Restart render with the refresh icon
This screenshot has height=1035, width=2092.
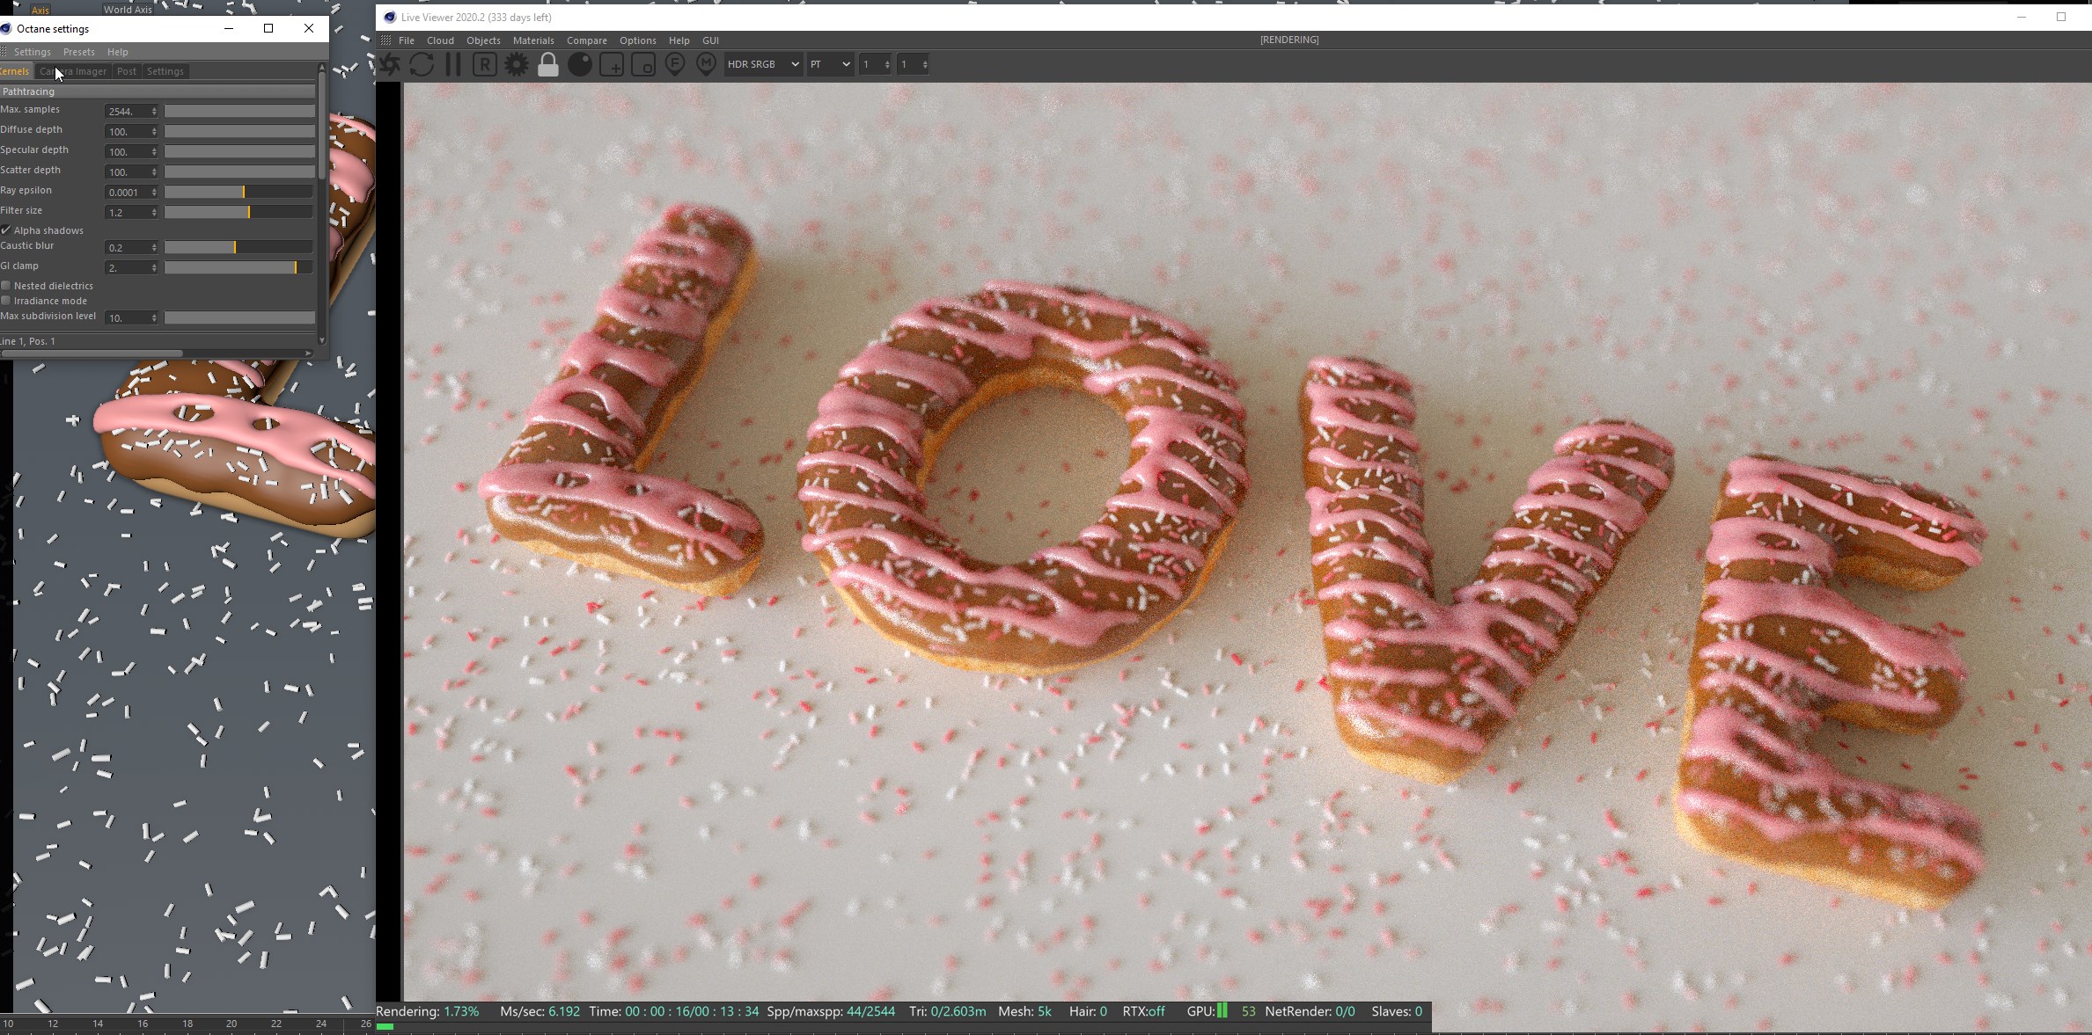422,64
